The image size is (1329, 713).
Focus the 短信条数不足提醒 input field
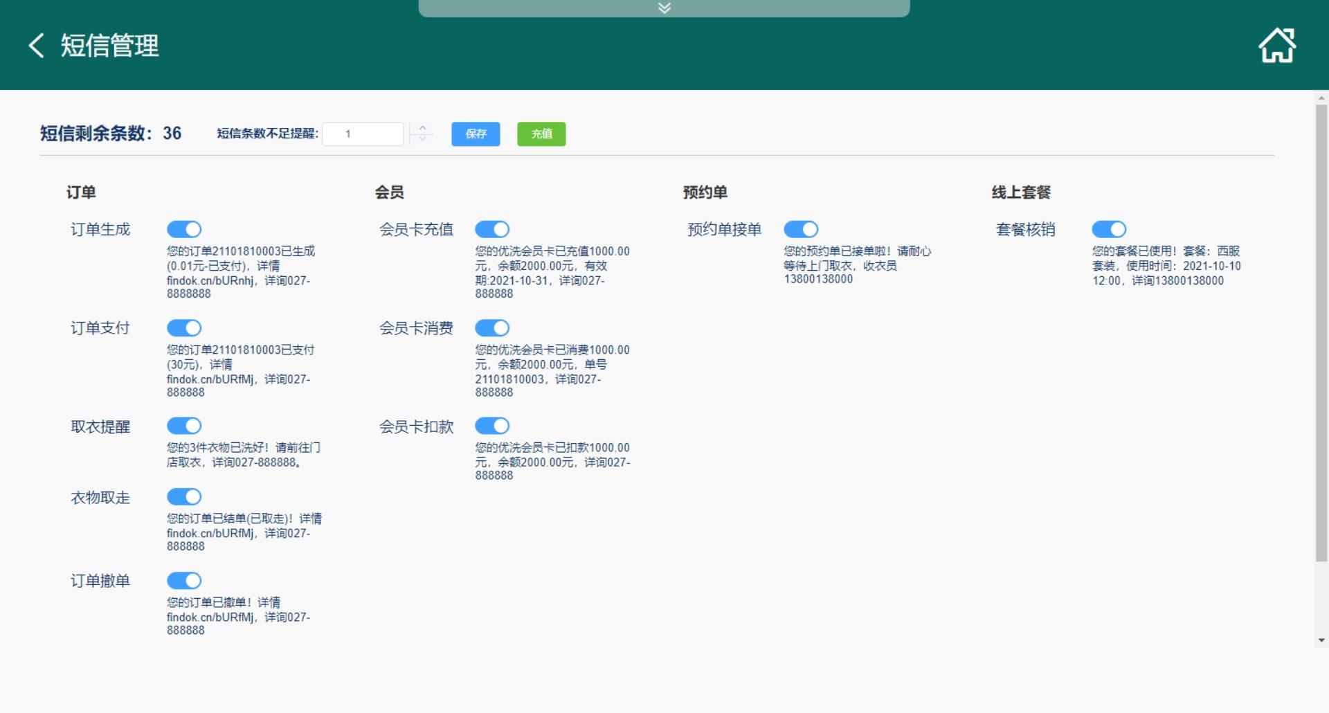click(x=363, y=134)
